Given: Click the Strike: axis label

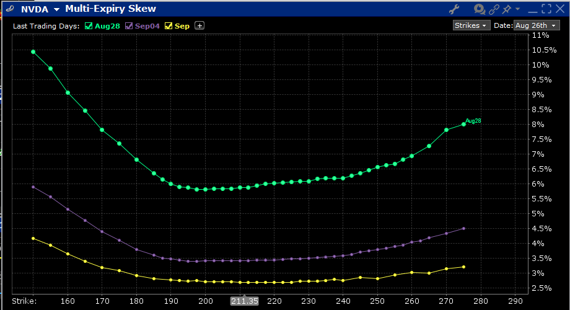Looking at the screenshot, I should click(x=24, y=301).
